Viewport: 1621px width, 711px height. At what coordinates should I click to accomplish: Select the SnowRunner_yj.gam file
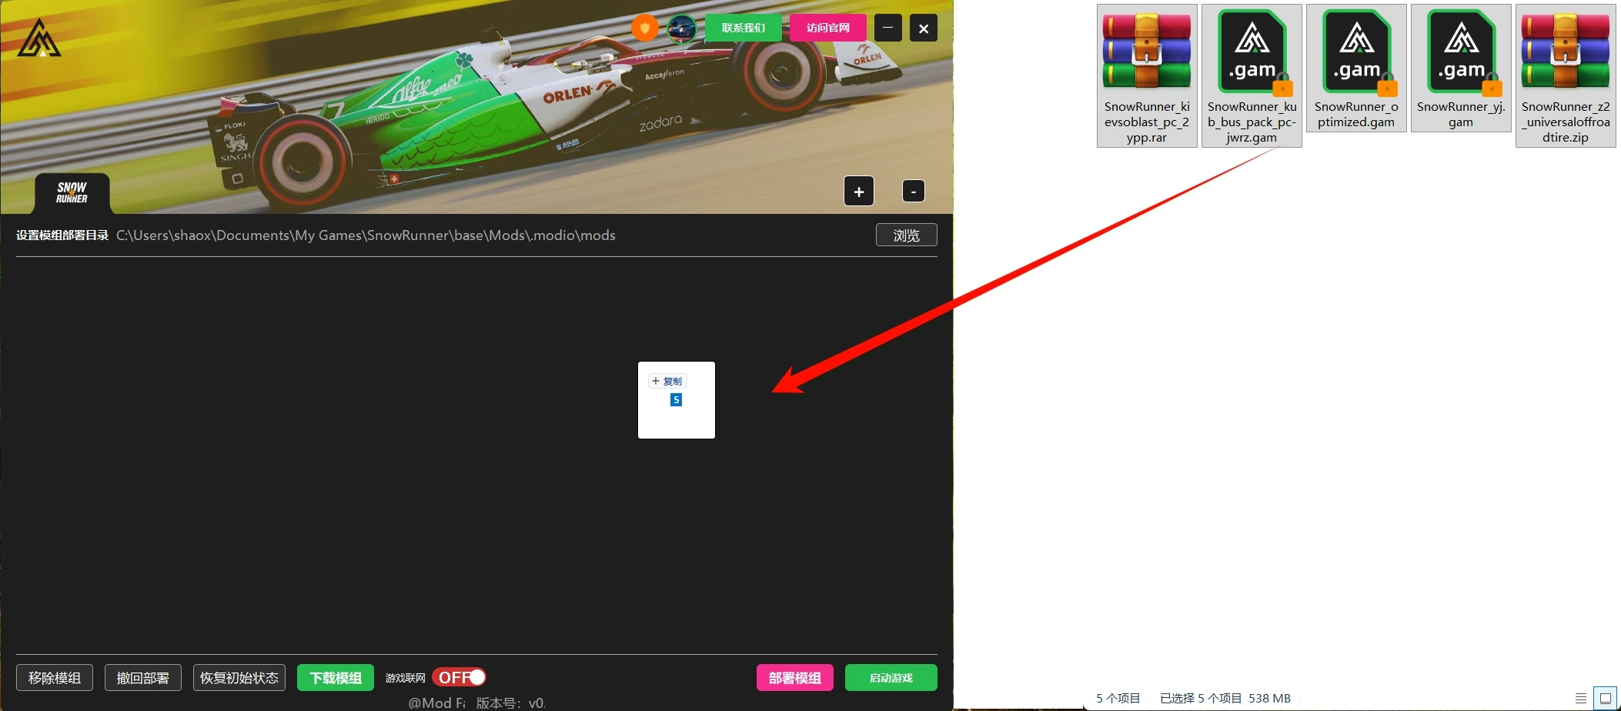1461,51
